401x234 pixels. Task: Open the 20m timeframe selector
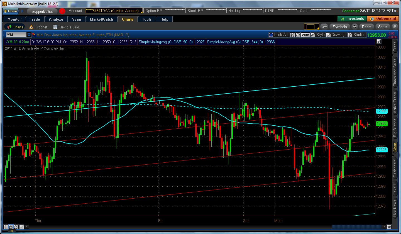click(305, 35)
